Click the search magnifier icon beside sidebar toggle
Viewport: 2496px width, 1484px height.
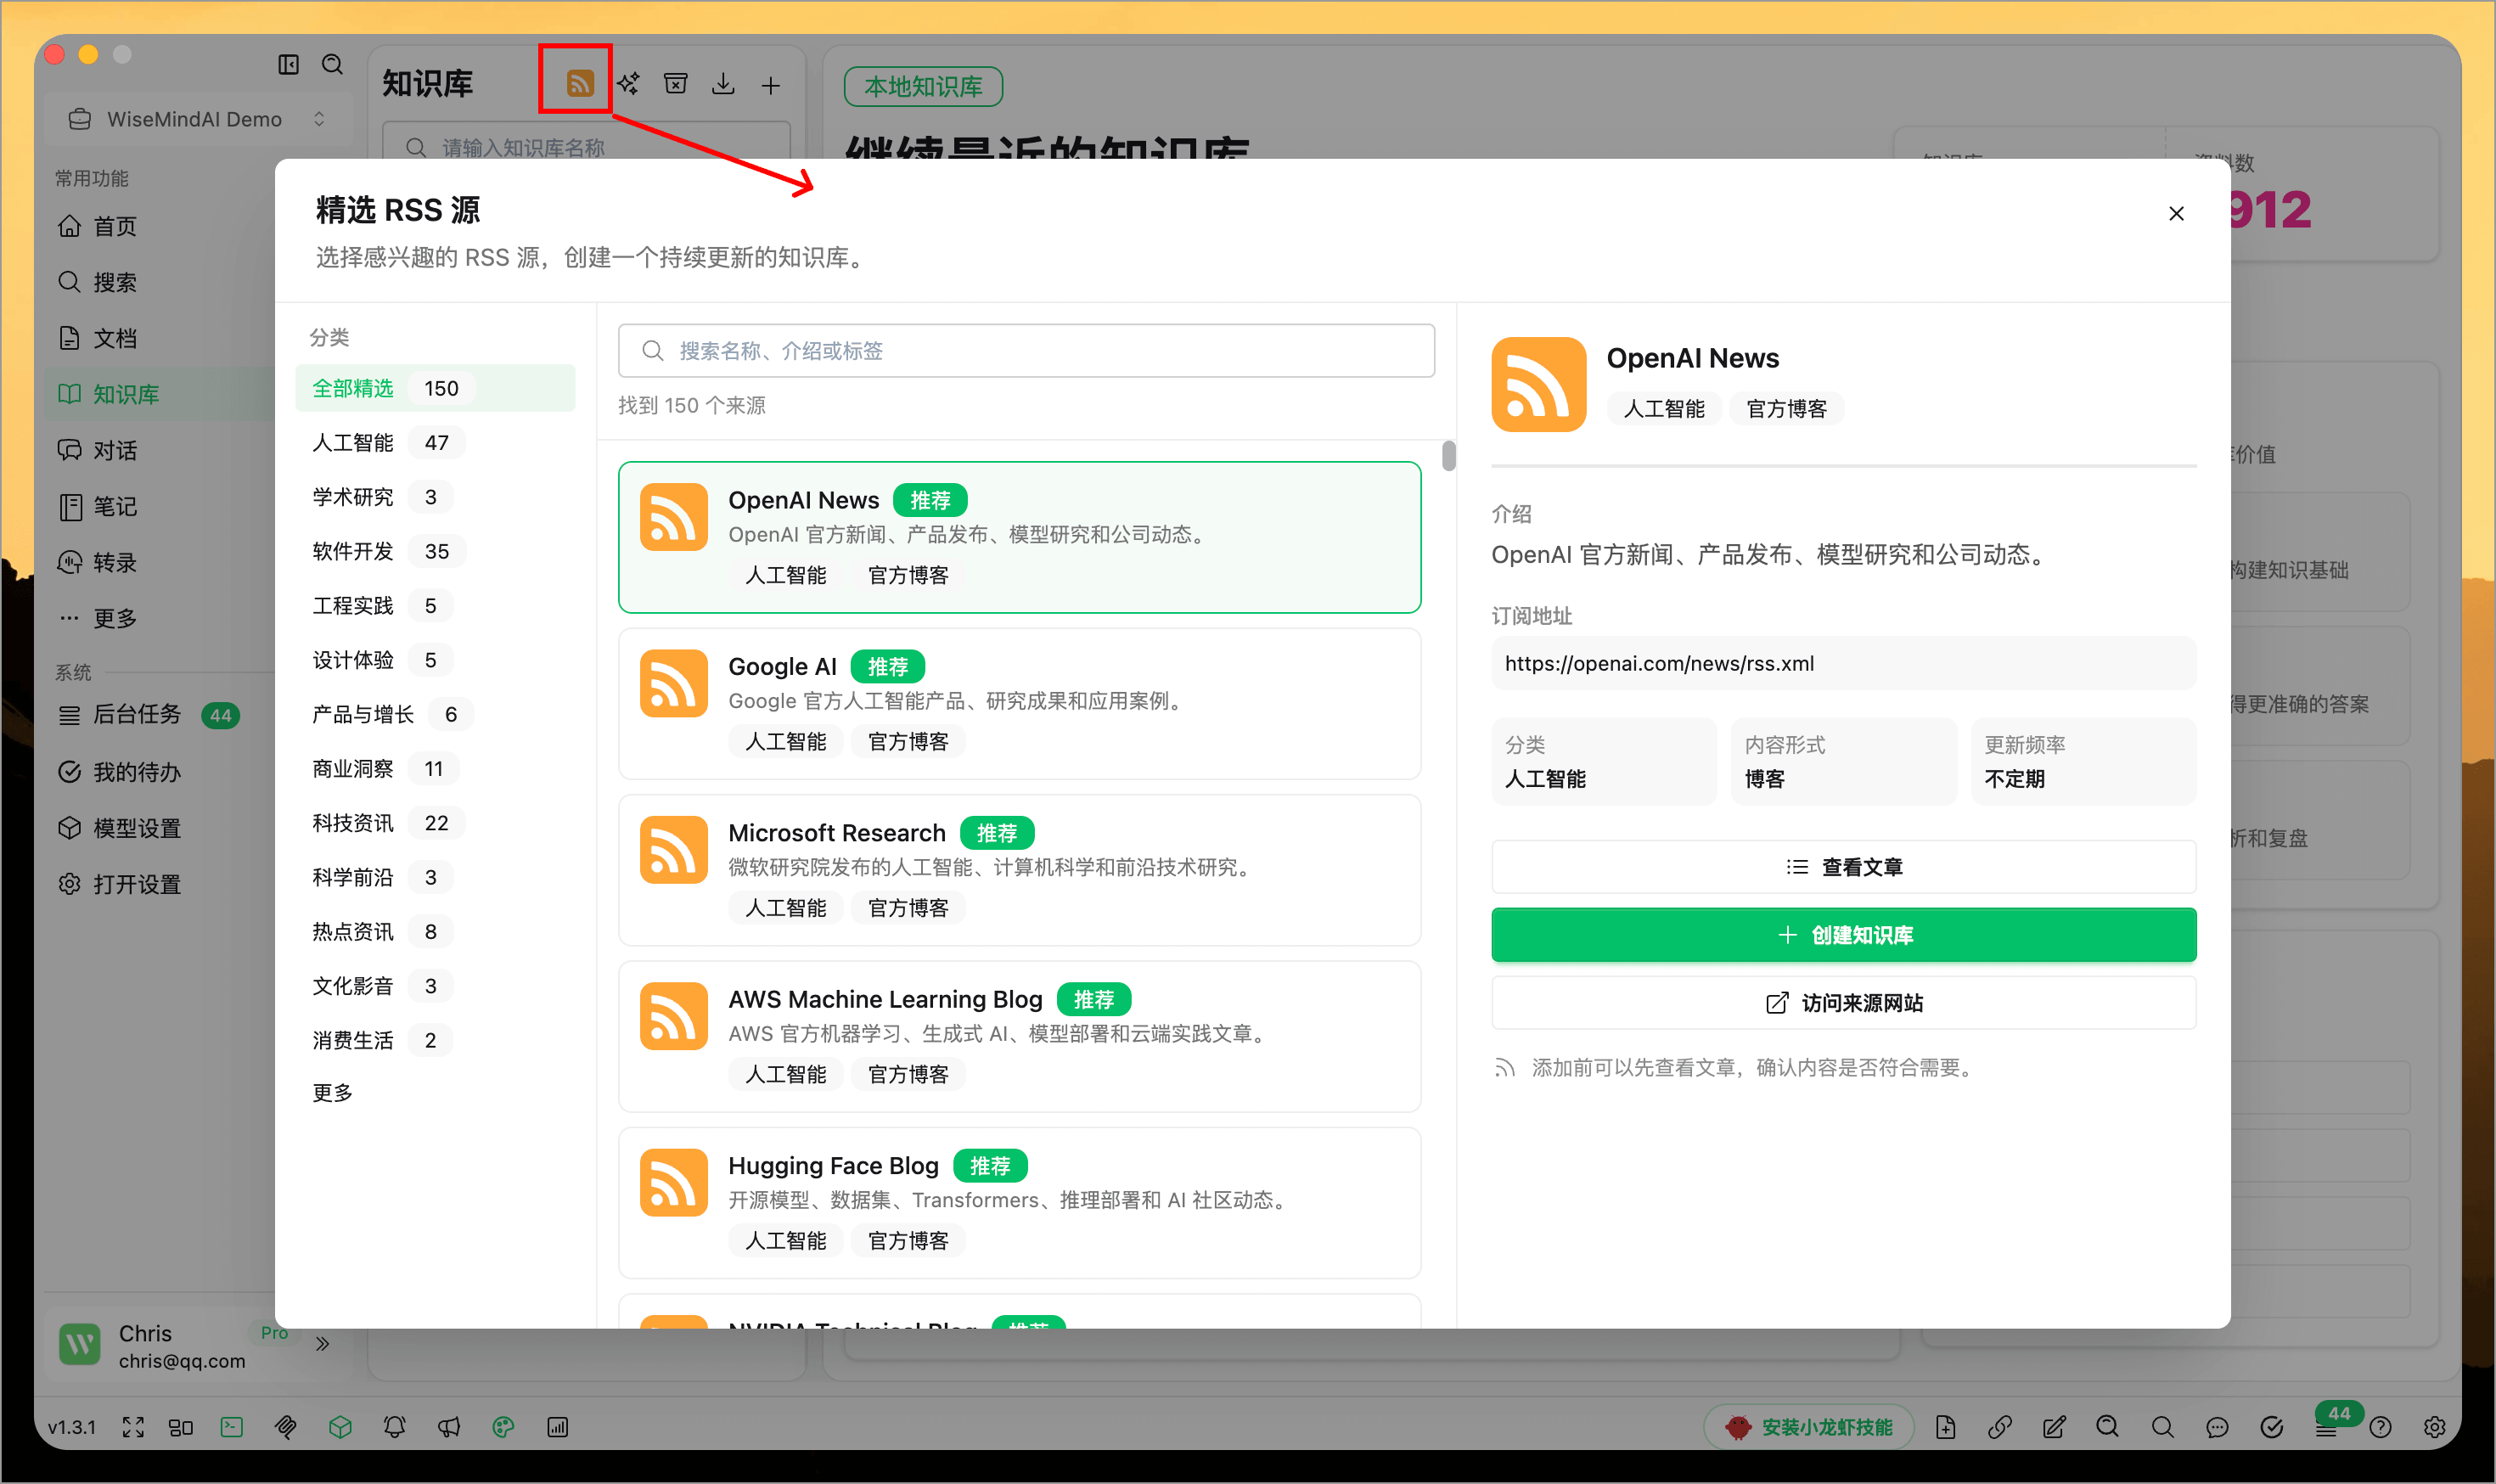tap(332, 65)
